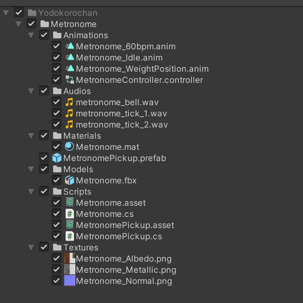Click the blue prefab cube icon for MetronomePickup
Screen dimensions: 303x303
click(x=57, y=158)
